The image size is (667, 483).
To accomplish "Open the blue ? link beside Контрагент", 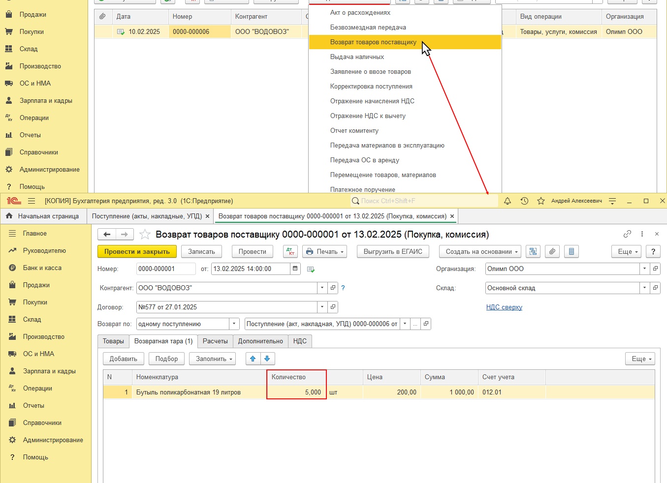I will click(x=343, y=288).
